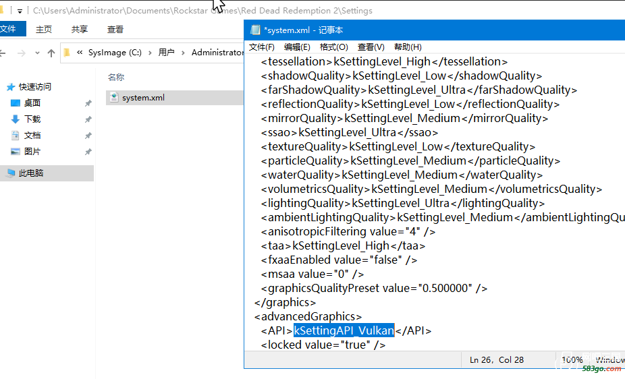Open the Notepad 文件(F) menu

pyautogui.click(x=261, y=47)
